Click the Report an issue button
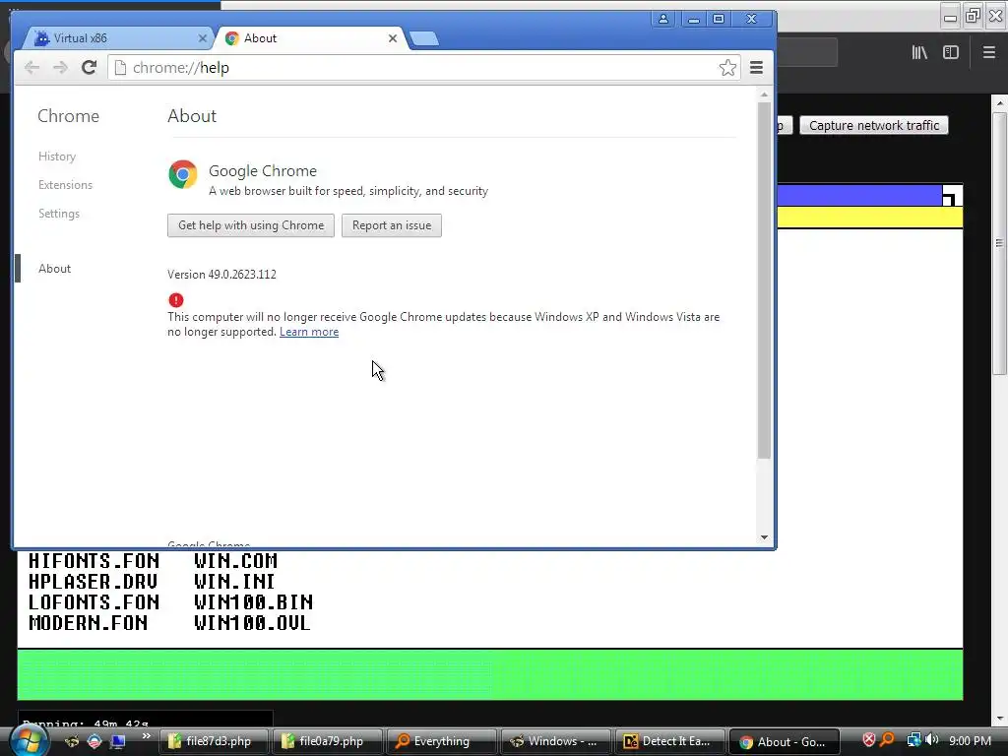The width and height of the screenshot is (1008, 756). (392, 225)
